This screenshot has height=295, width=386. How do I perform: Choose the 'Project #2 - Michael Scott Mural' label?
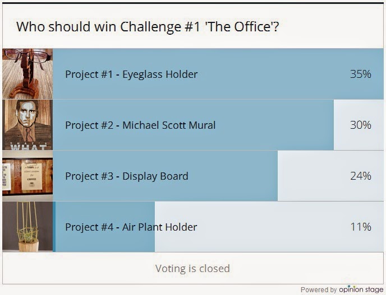(x=140, y=125)
